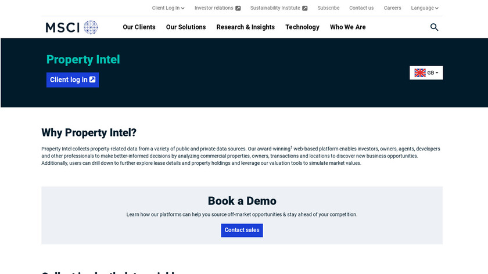Open the Language dropdown
This screenshot has height=274, width=488.
click(425, 8)
